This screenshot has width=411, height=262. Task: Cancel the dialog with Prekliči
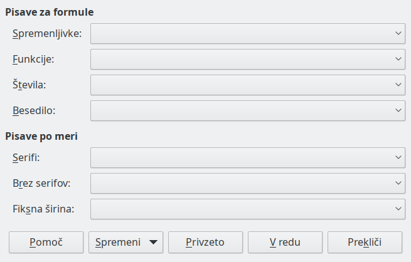(x=365, y=241)
